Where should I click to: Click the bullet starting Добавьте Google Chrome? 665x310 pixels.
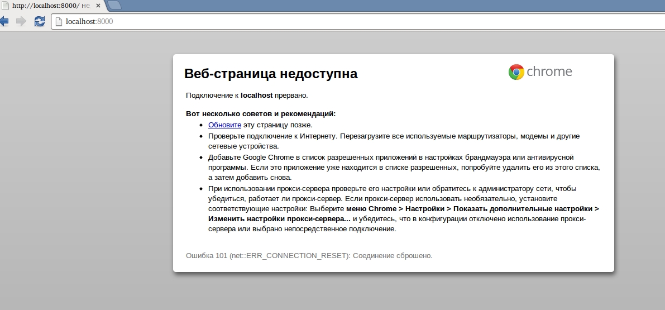pyautogui.click(x=404, y=167)
